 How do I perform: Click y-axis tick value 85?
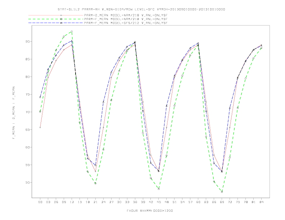(27, 59)
